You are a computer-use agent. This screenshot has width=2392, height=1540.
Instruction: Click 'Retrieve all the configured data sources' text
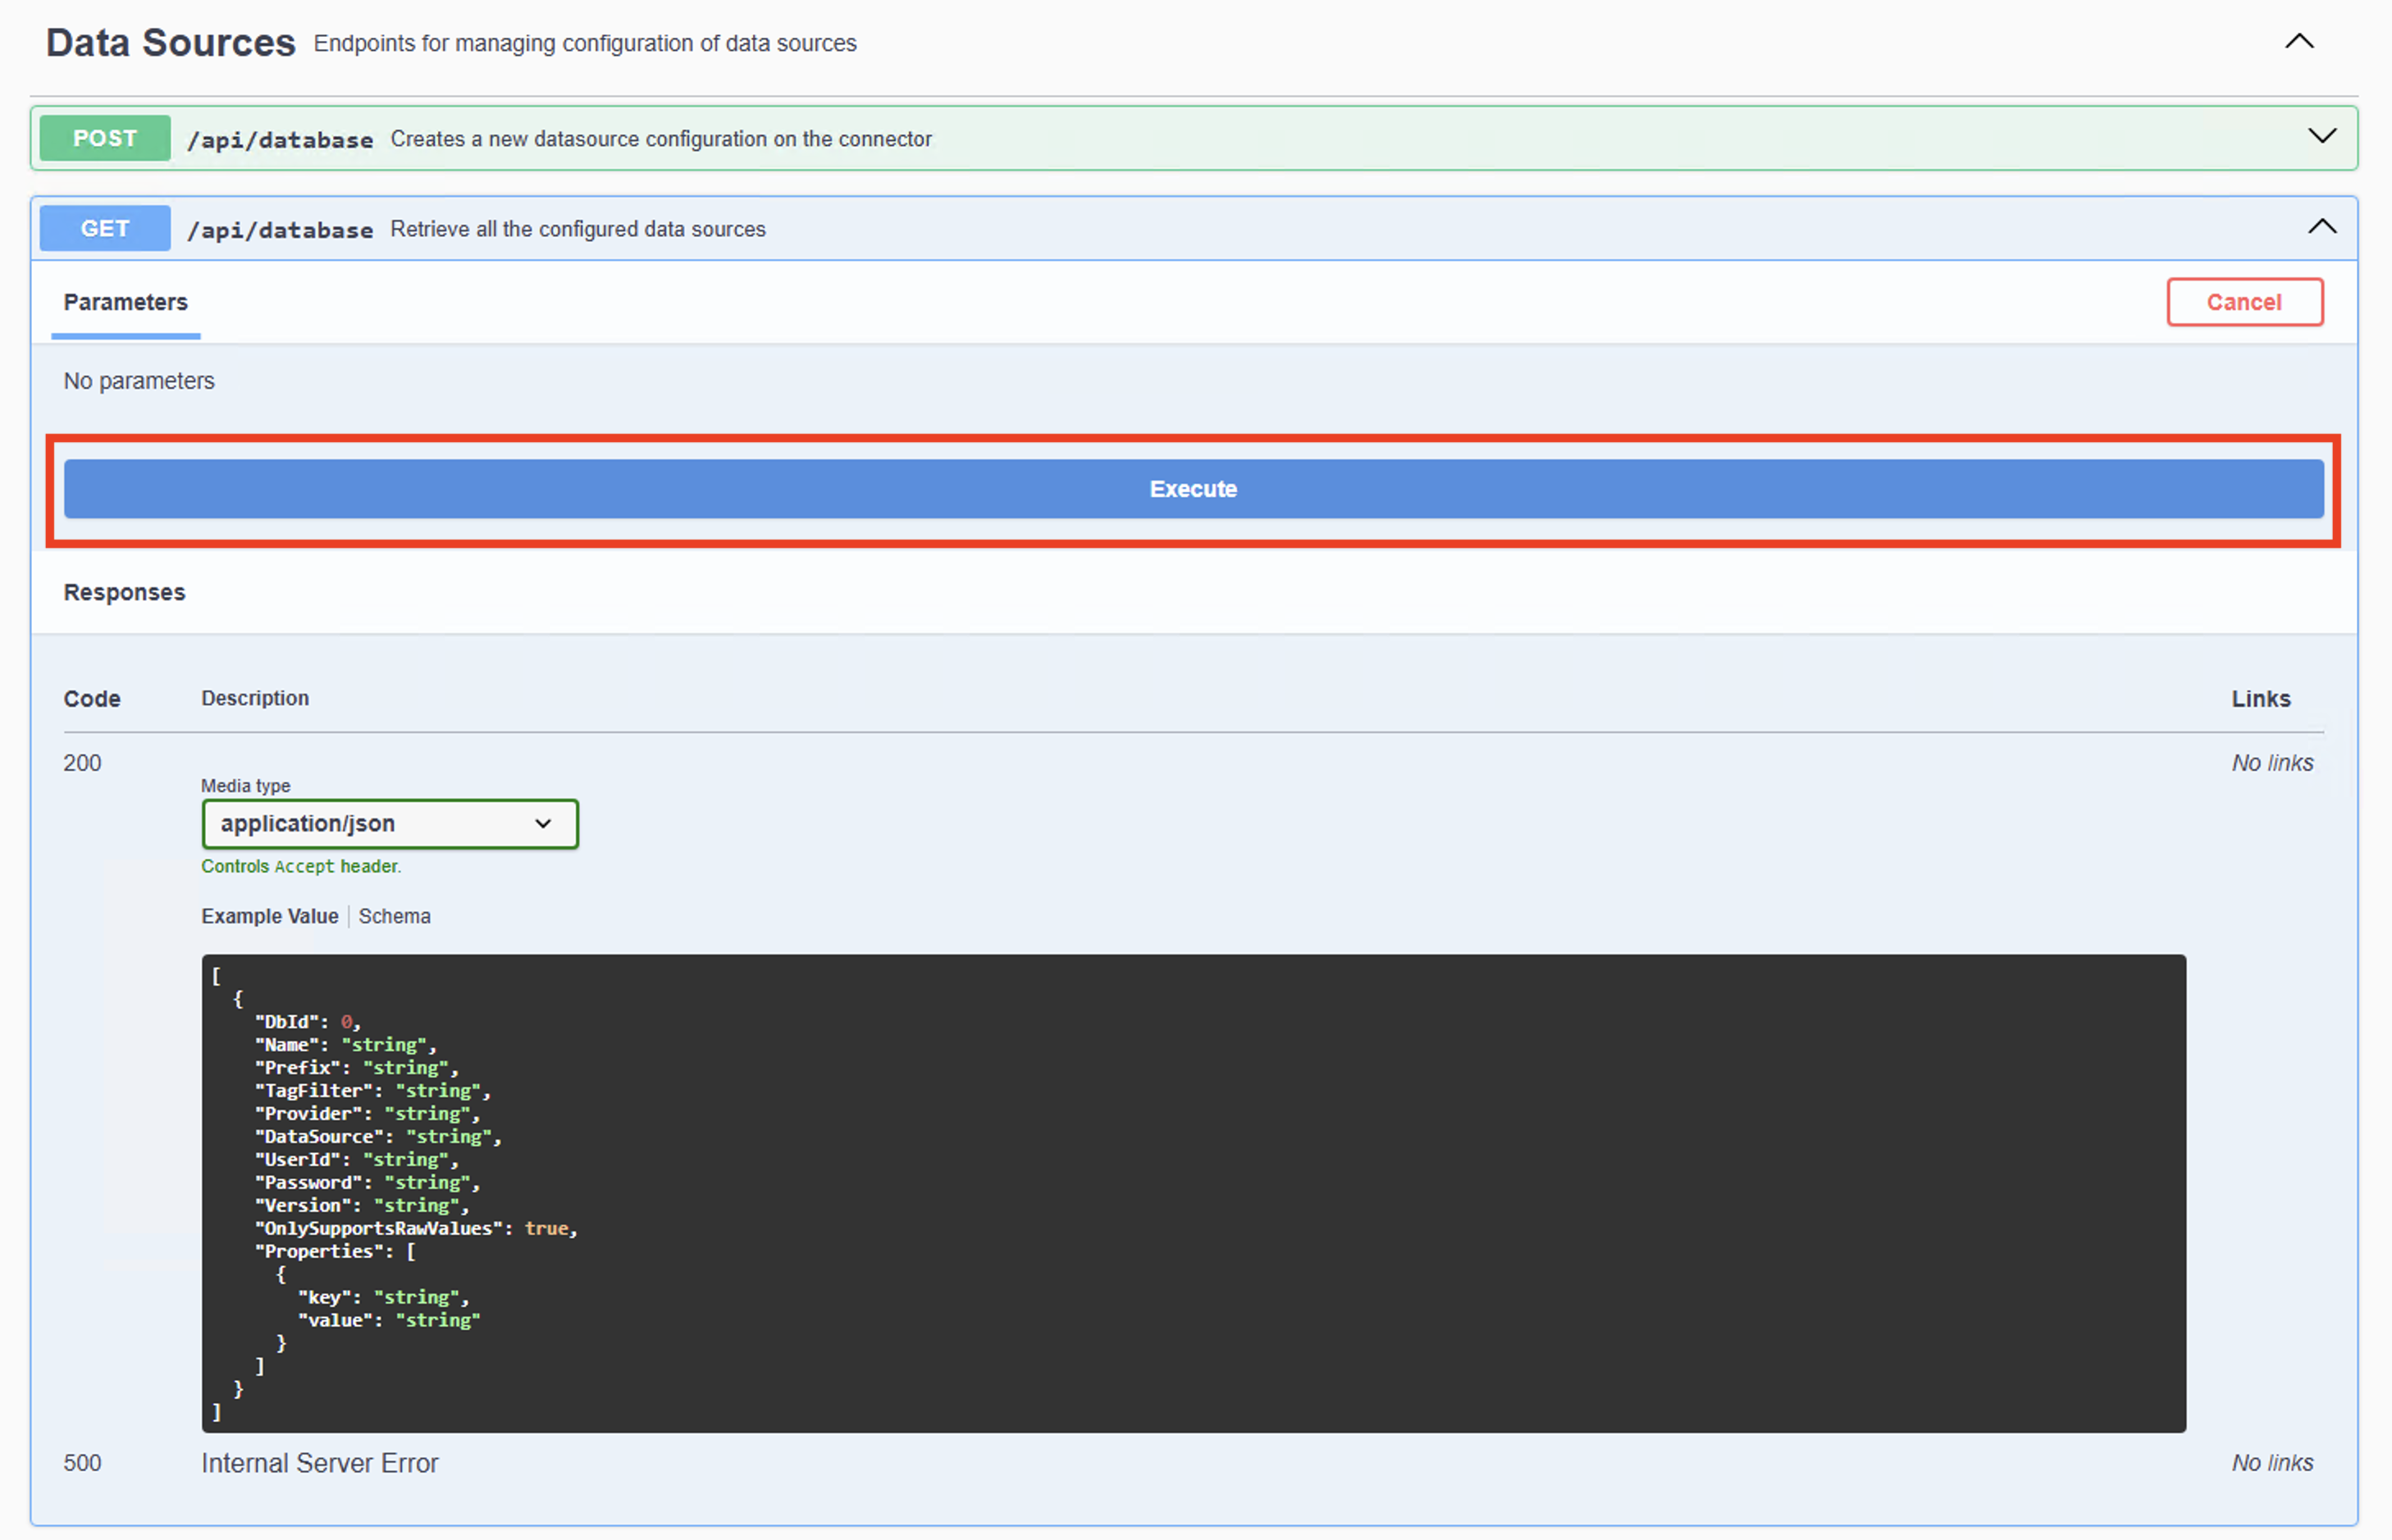coord(578,229)
